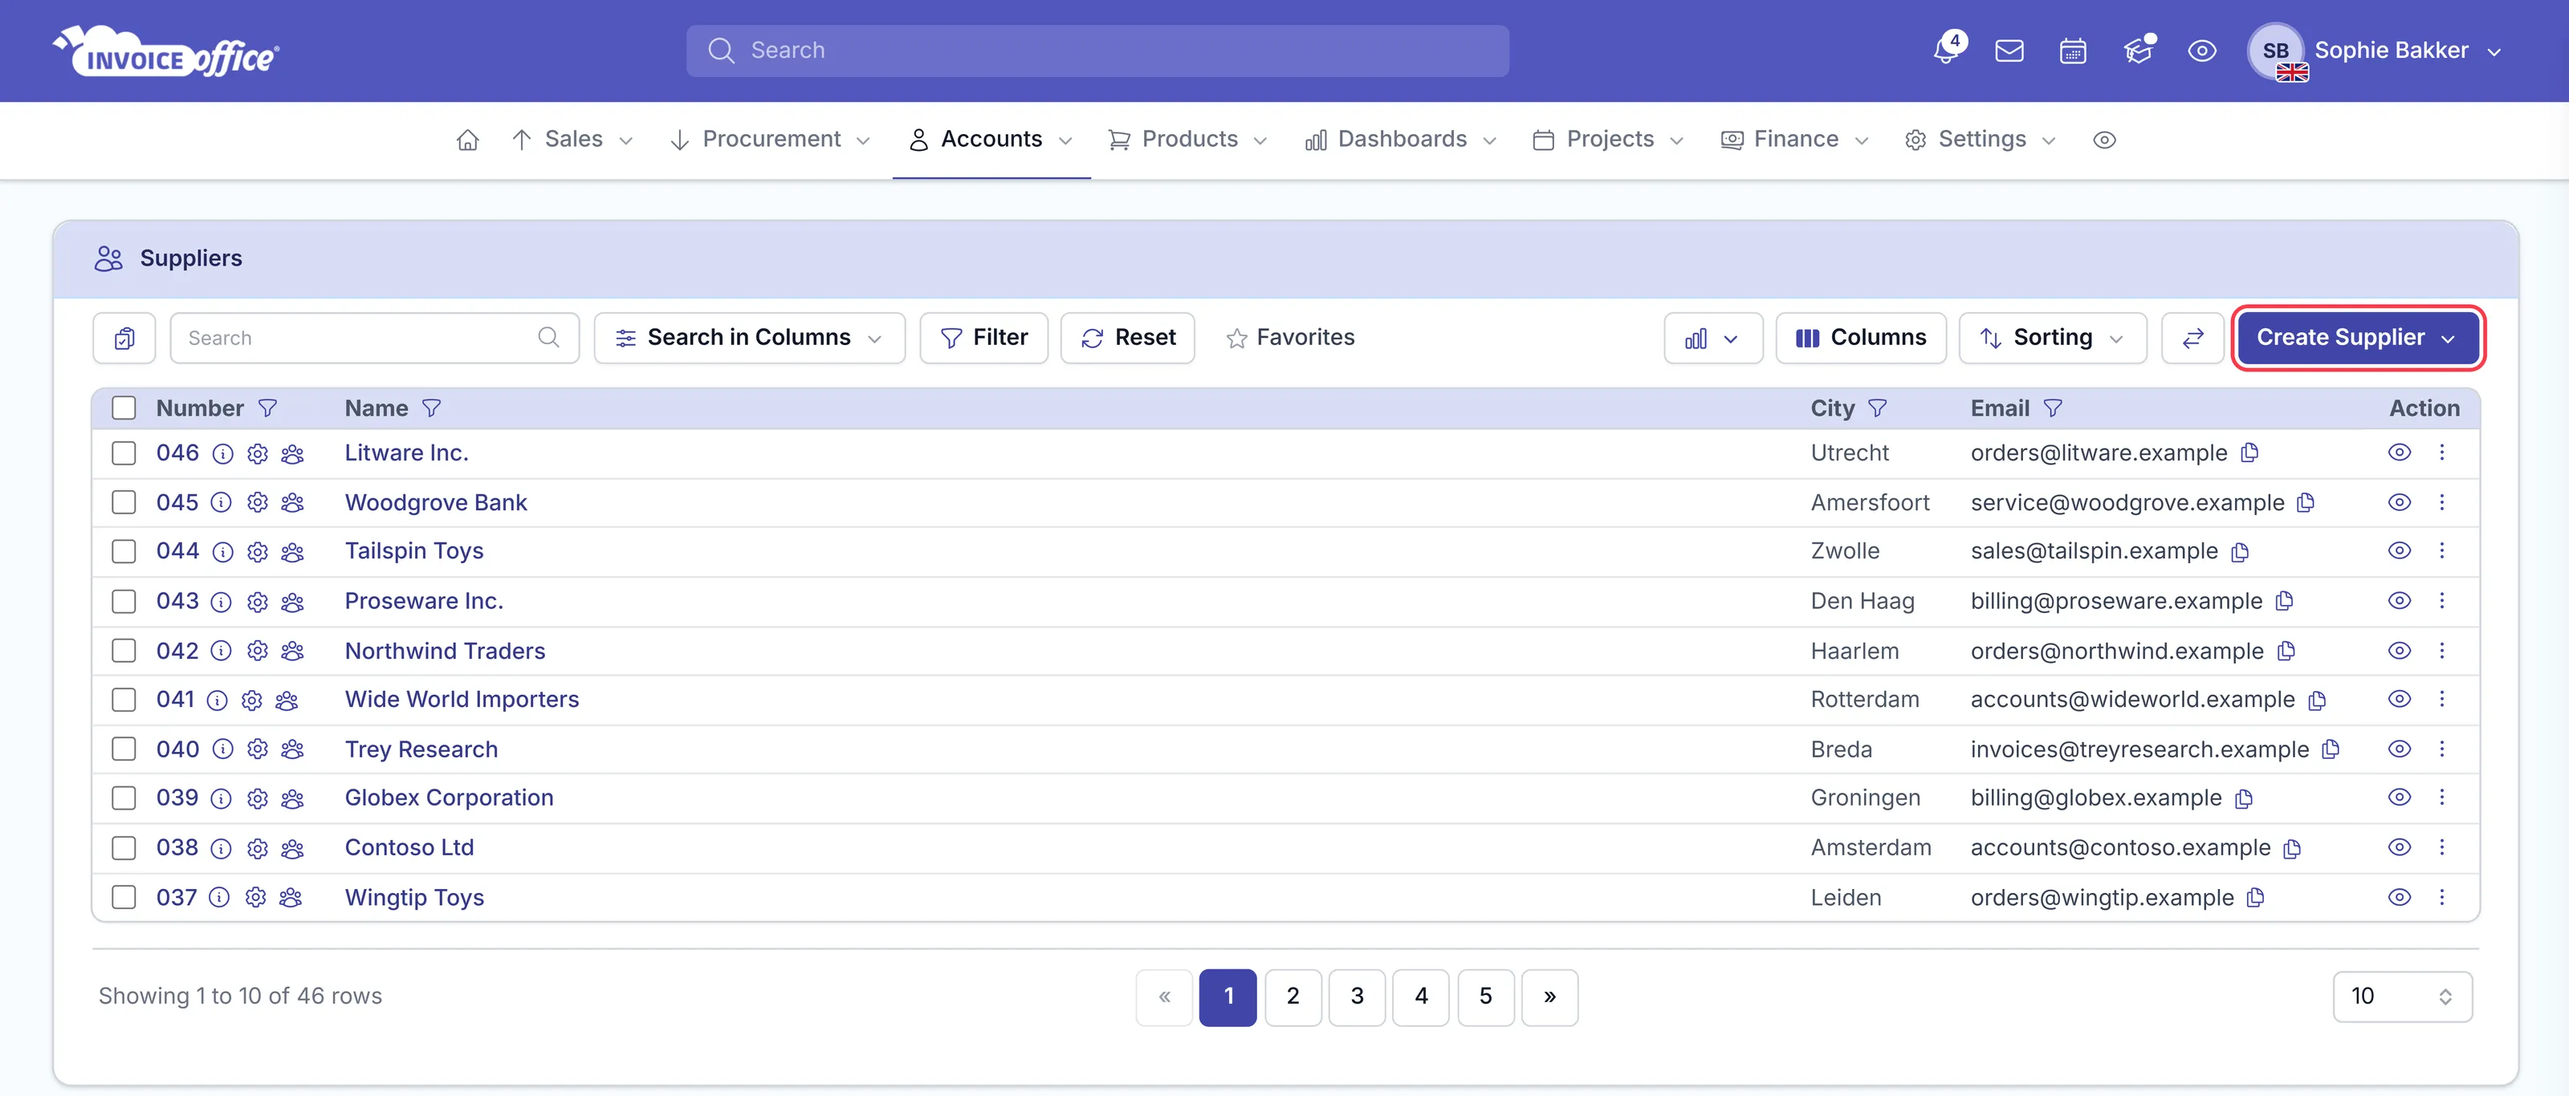Image resolution: width=2569 pixels, height=1096 pixels.
Task: Go to page 3 of suppliers
Action: [1356, 997]
